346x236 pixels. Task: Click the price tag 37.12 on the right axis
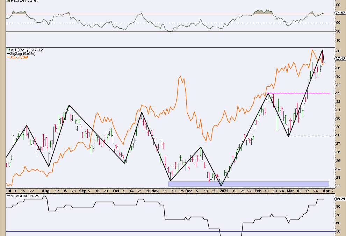340,59
